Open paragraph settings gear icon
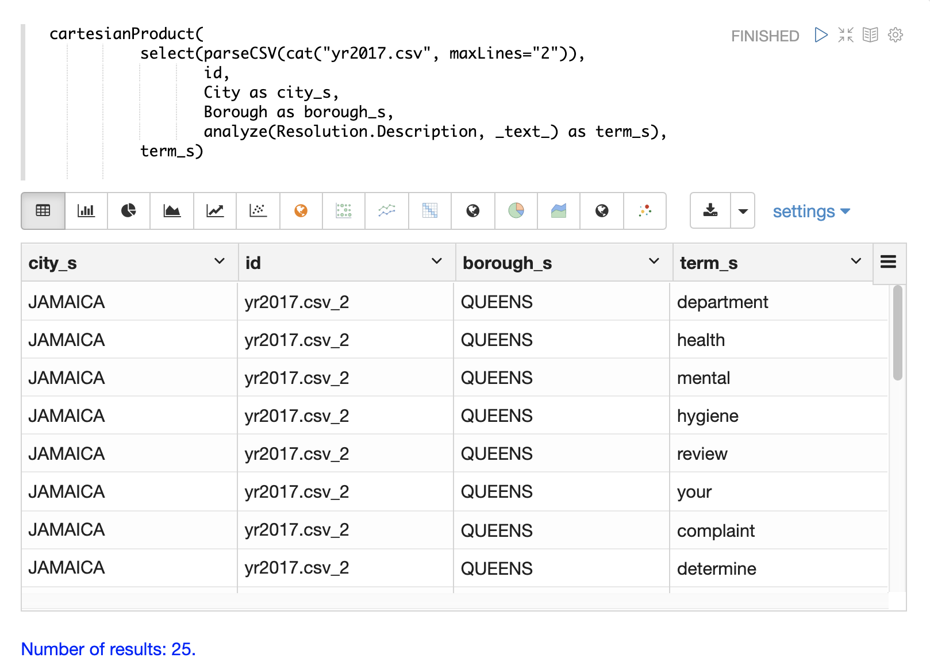The image size is (930, 669). pos(895,35)
